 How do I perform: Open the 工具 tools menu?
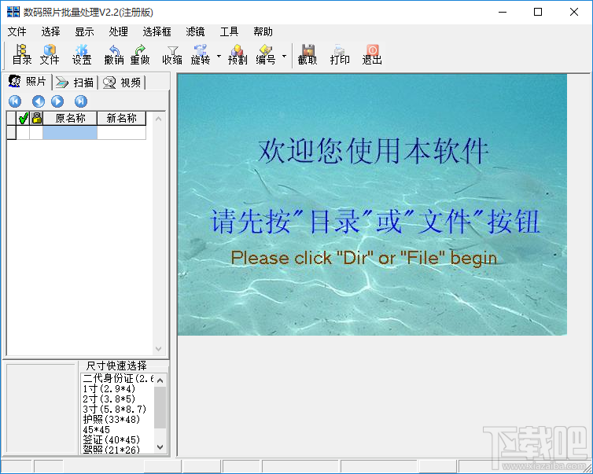[229, 31]
